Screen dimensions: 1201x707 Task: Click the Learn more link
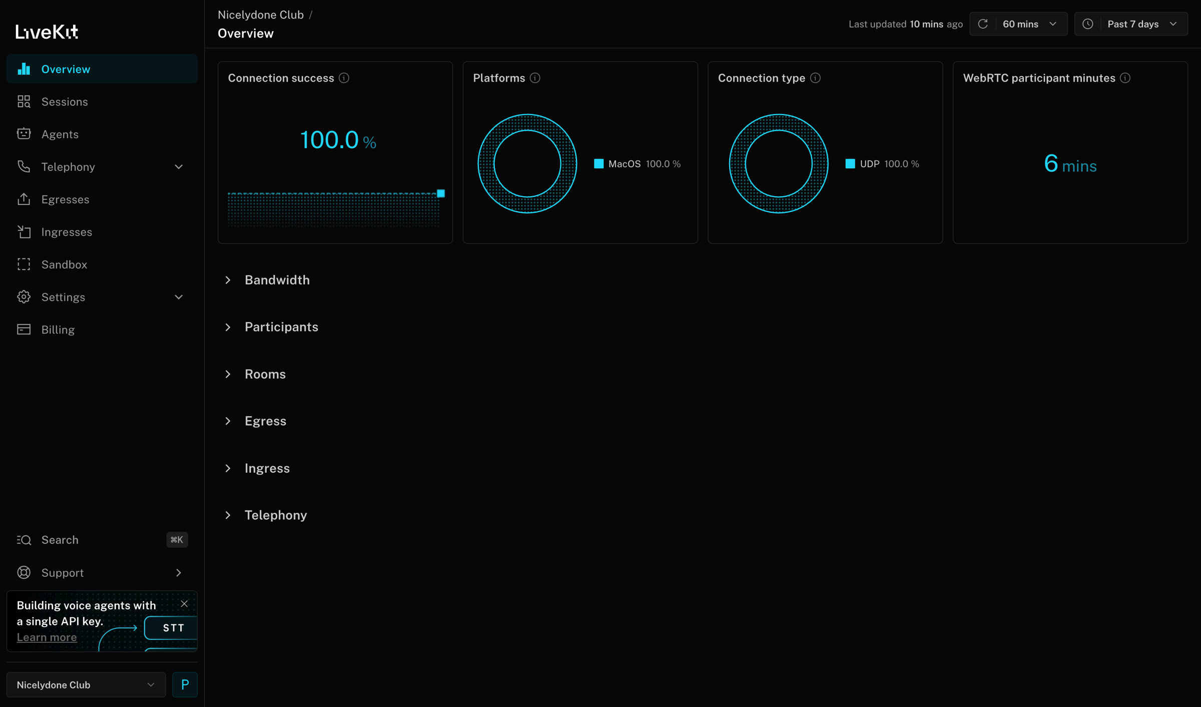click(x=47, y=637)
